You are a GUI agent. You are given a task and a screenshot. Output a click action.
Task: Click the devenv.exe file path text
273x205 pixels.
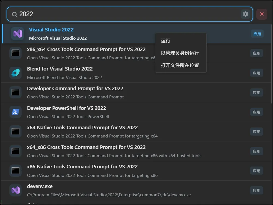pyautogui.click(x=109, y=195)
